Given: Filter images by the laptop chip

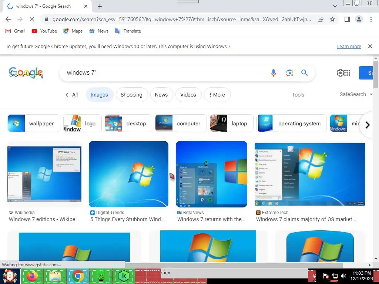Looking at the screenshot, I should [x=232, y=123].
